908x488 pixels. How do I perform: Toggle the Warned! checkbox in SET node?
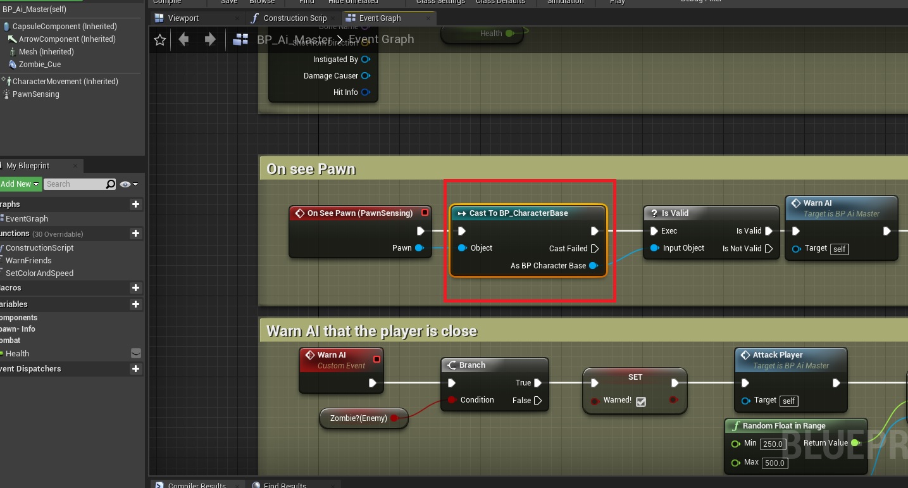[641, 401]
